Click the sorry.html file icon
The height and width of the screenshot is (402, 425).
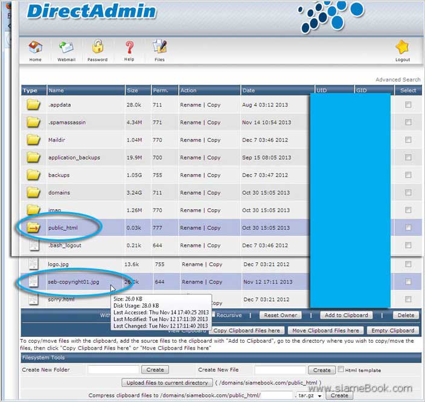point(33,299)
